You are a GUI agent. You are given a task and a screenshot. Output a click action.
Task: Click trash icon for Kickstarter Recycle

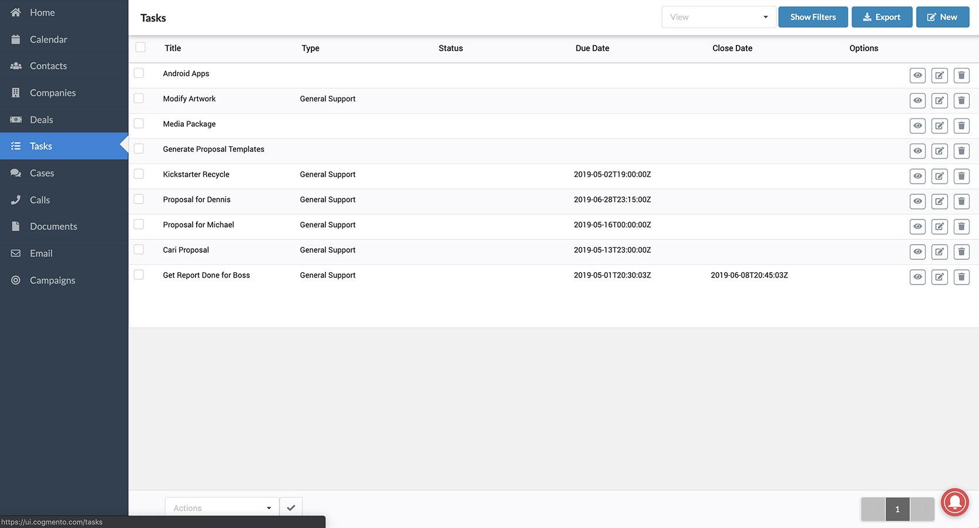pyautogui.click(x=961, y=176)
